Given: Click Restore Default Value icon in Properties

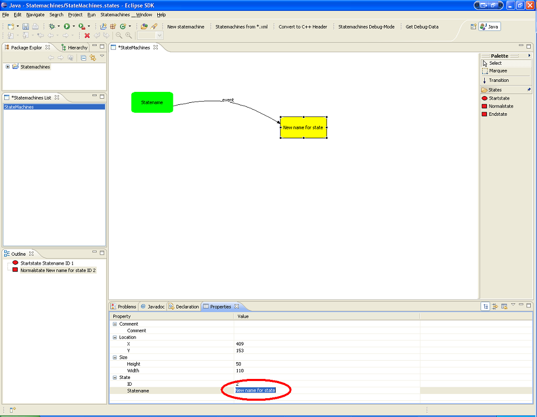Looking at the screenshot, I should [x=504, y=306].
